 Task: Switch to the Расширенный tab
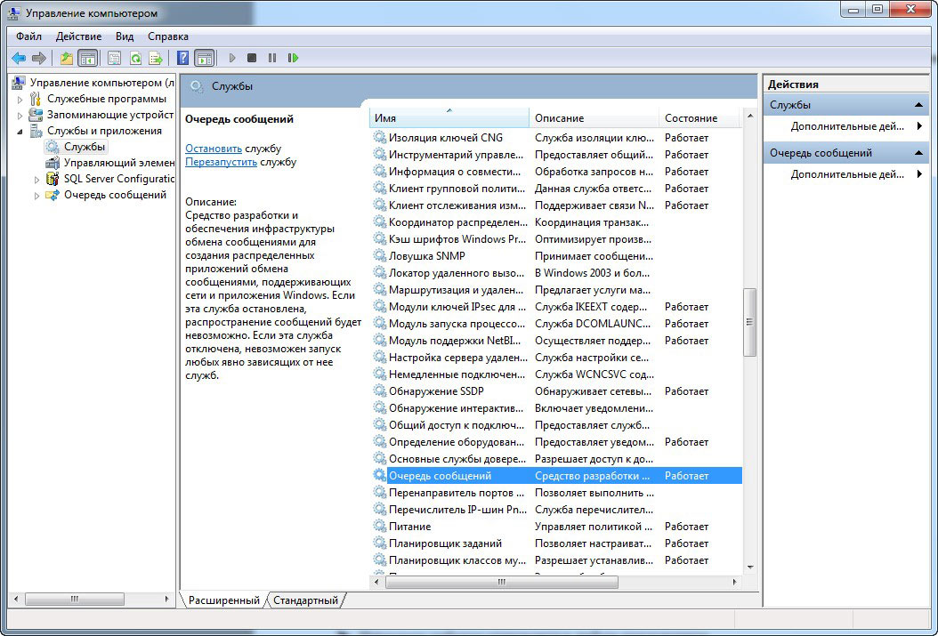tap(223, 600)
